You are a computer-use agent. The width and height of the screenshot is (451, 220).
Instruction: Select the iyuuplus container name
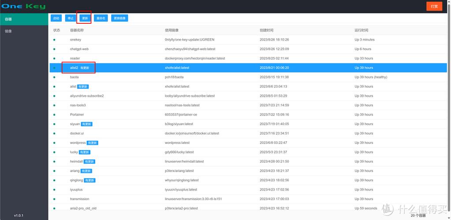[76, 190]
